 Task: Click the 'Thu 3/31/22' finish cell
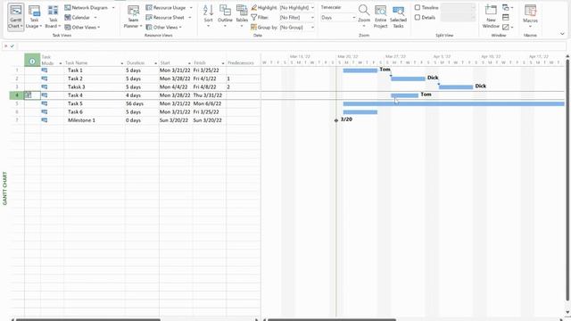(210, 95)
